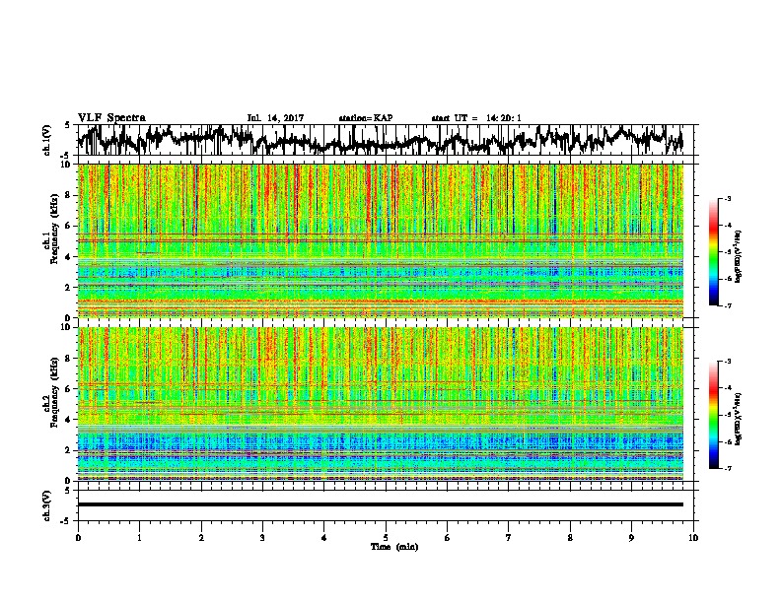
Task: Click the "10" kHz tick of ch.1 spectrogram
Action: 68,165
